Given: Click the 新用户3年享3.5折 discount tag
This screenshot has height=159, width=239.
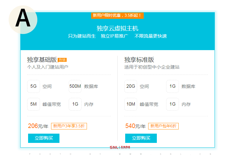Looking at the screenshot, I should 69,126.
